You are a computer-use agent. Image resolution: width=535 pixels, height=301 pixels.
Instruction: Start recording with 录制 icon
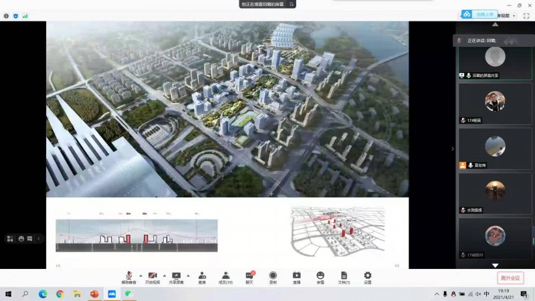click(x=273, y=276)
